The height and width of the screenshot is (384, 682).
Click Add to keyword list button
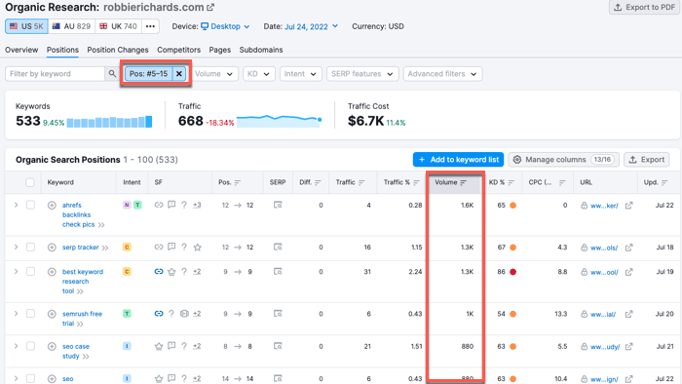pyautogui.click(x=459, y=160)
